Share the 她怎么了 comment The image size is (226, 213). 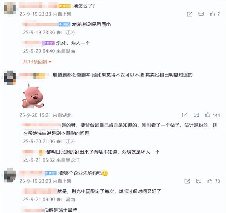click(x=190, y=14)
